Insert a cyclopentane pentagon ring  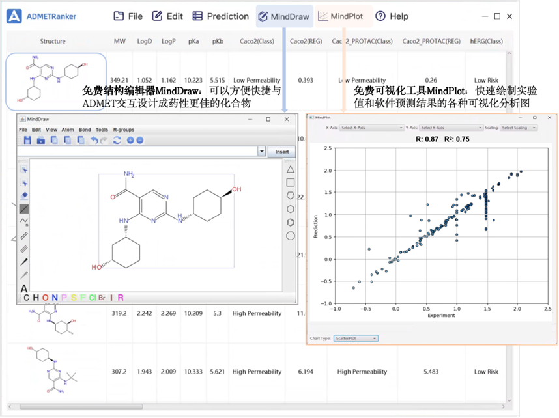(x=291, y=195)
